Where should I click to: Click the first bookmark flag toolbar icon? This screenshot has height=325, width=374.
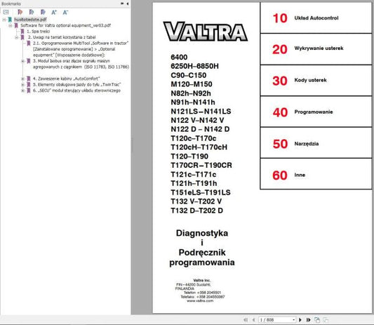click(x=20, y=12)
